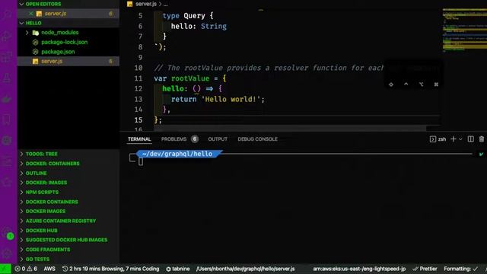Open package.json from the explorer
The height and width of the screenshot is (274, 487).
[58, 52]
